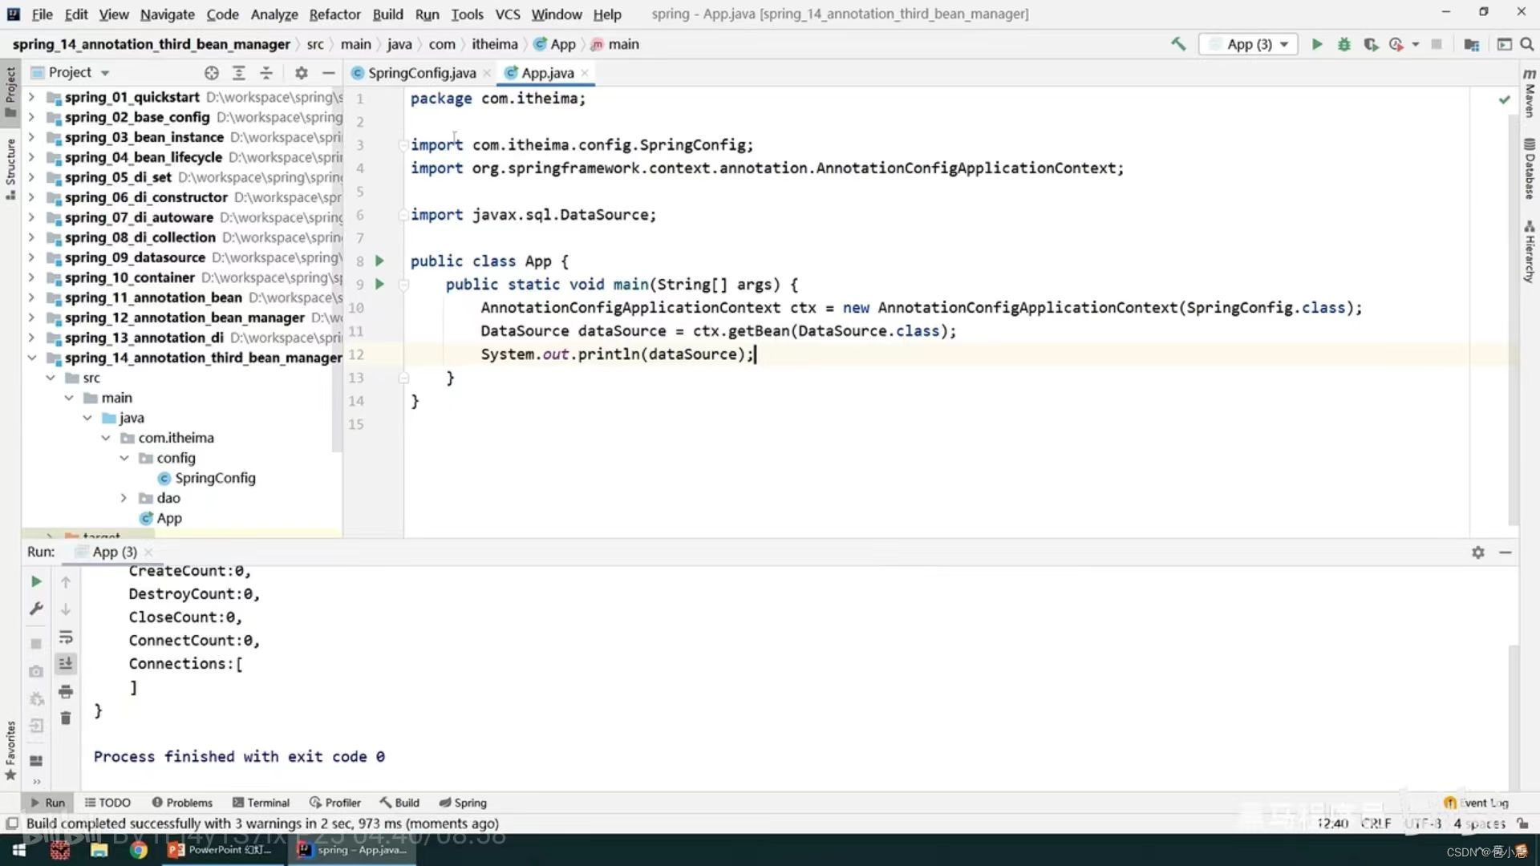Click the UTF-8 encoding status widget
The width and height of the screenshot is (1540, 866).
pyautogui.click(x=1423, y=824)
